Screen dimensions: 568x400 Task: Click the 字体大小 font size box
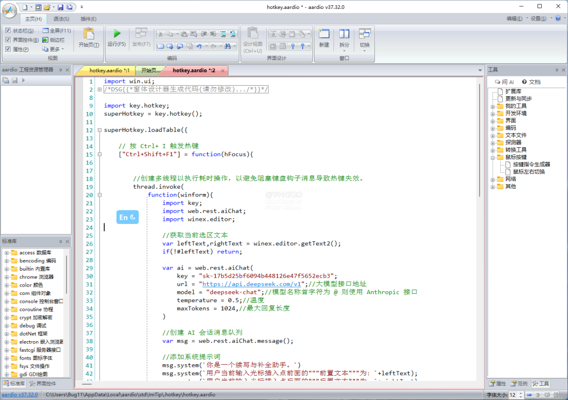pyautogui.click(x=512, y=394)
